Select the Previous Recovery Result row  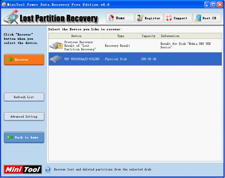pos(135,46)
